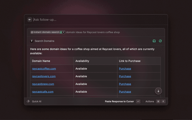
Task: Open the raycastcafe.com domain link
Action: 43,91
